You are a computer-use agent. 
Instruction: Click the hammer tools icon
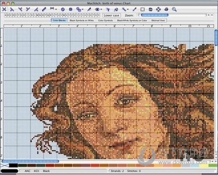[x=124, y=10]
